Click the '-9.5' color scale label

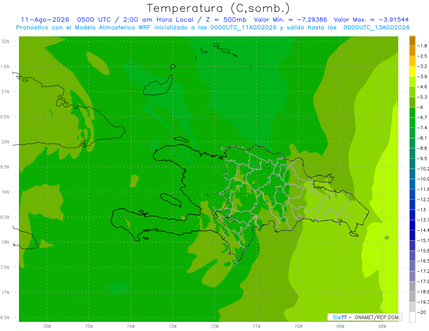coord(422,158)
